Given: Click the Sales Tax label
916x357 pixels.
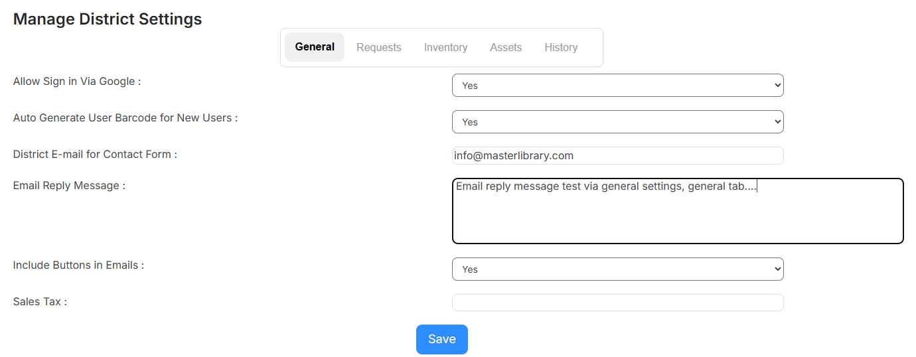Looking at the screenshot, I should [x=40, y=302].
